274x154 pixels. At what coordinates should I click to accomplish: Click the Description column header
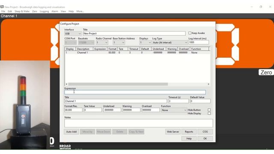(84, 49)
